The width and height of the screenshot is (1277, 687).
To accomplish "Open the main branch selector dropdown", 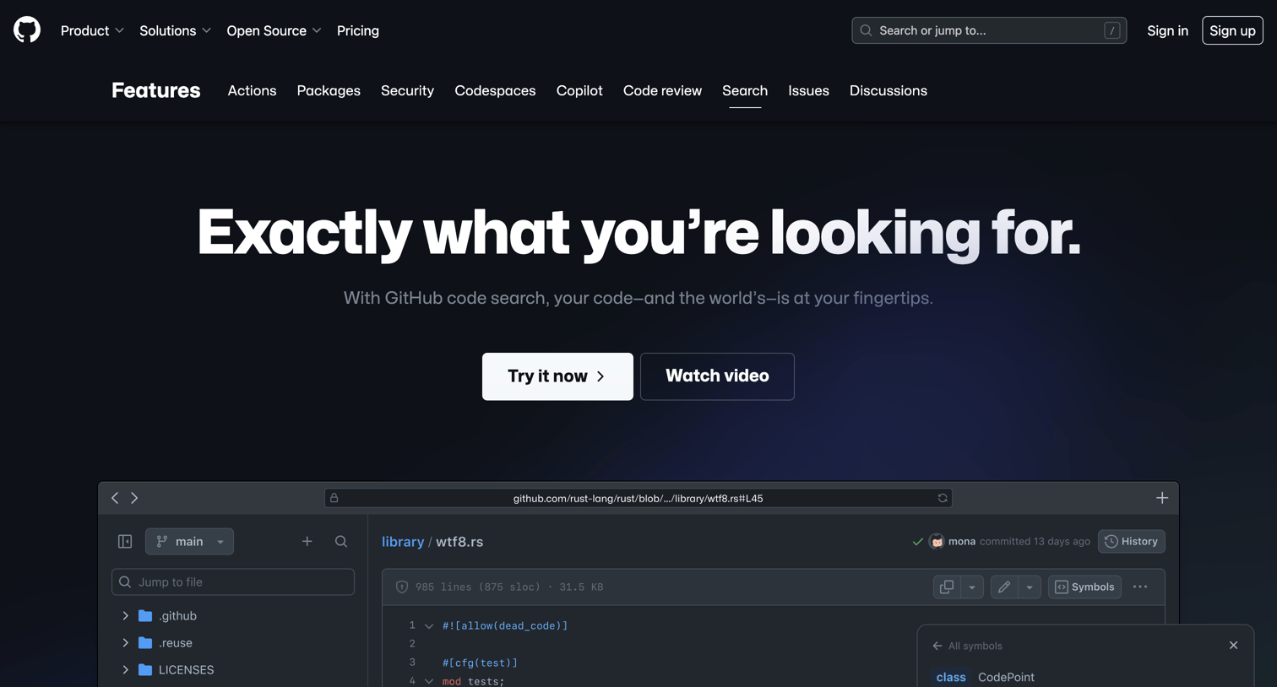I will coord(189,541).
